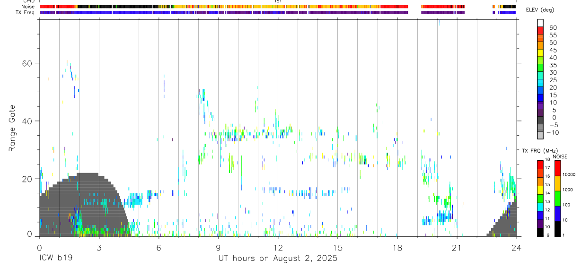Click the "40" tick on Range Gate axis

point(27,121)
